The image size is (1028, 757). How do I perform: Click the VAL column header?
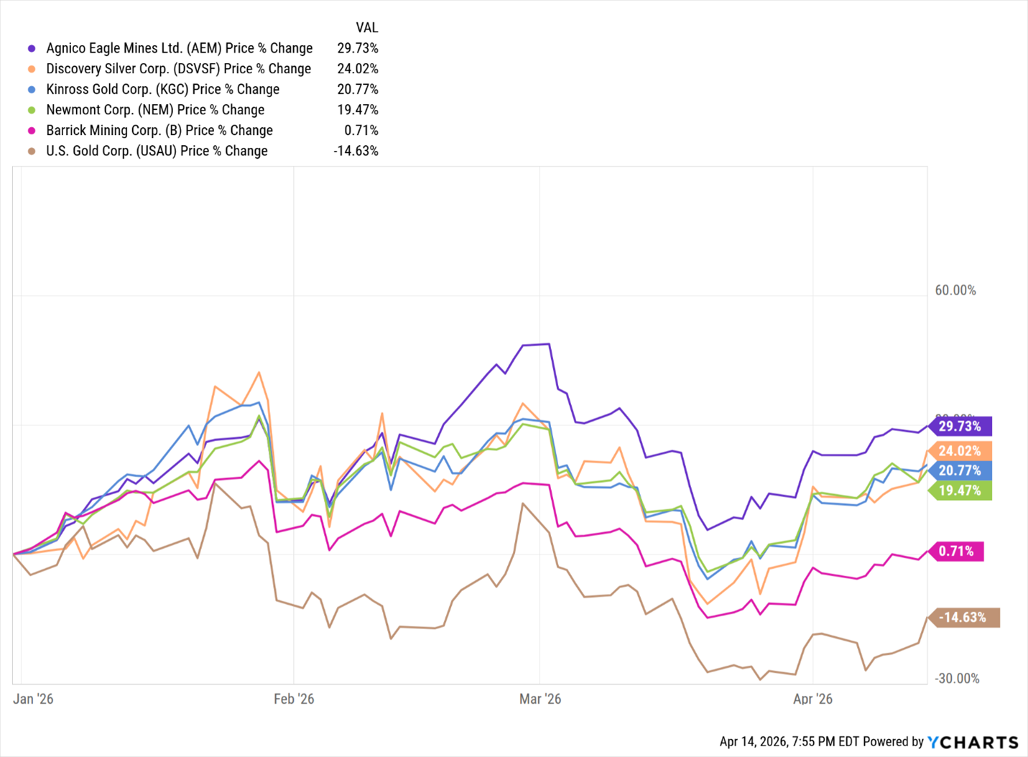point(366,28)
